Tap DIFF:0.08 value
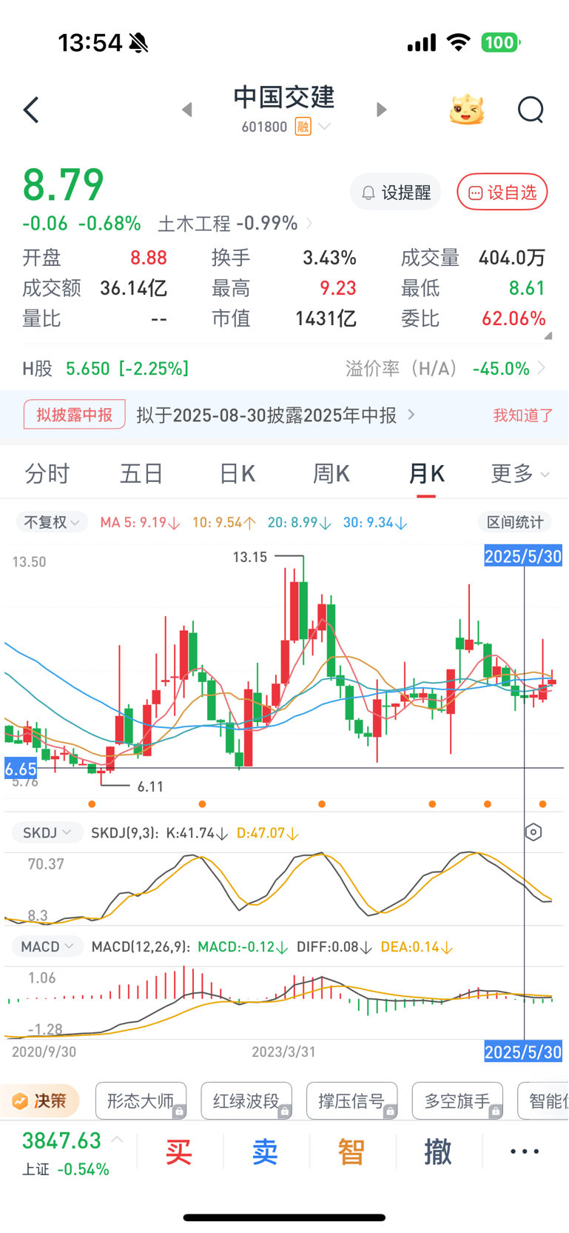569x1233 pixels. click(334, 947)
